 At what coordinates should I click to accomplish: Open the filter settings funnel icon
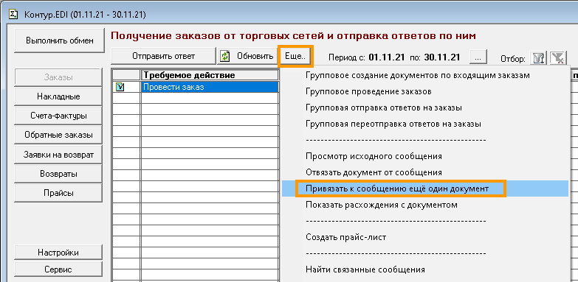click(x=539, y=58)
